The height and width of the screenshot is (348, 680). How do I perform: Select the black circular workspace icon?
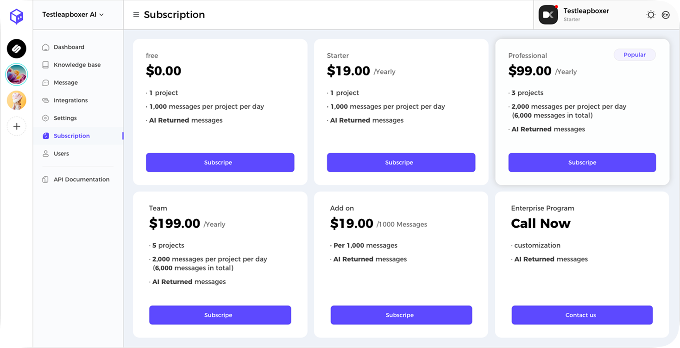[17, 49]
